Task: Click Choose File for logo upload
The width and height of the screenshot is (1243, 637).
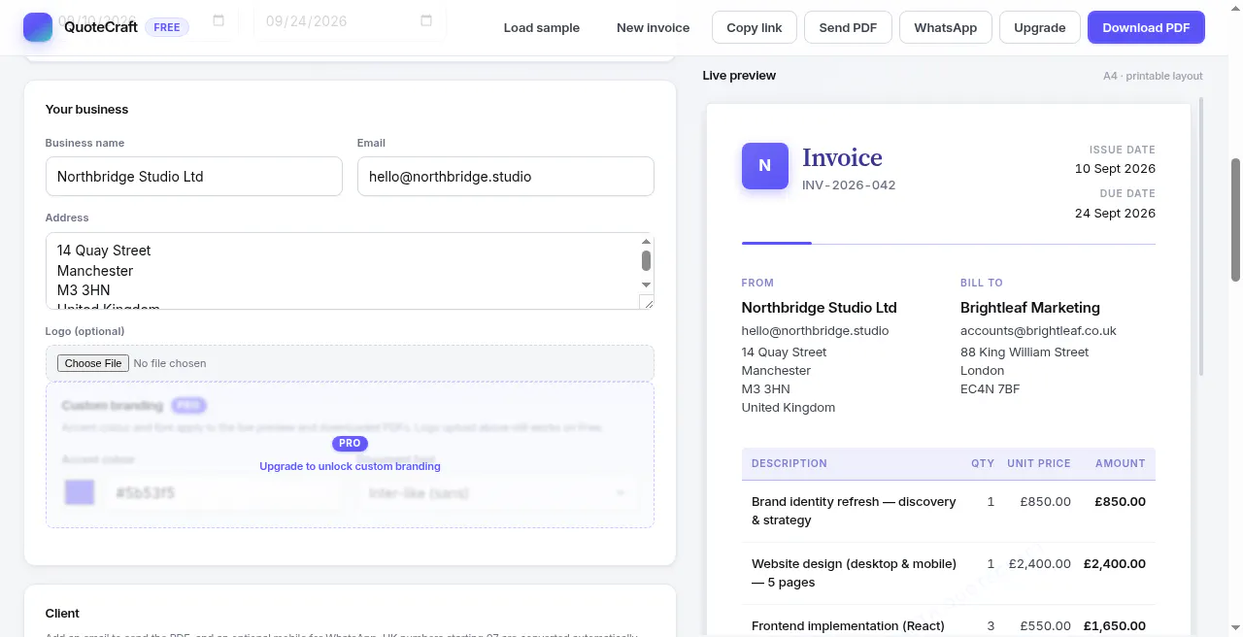Action: coord(92,363)
